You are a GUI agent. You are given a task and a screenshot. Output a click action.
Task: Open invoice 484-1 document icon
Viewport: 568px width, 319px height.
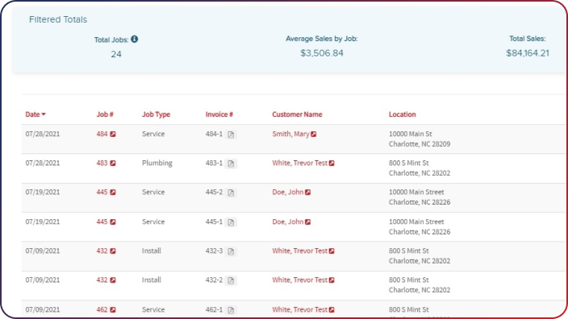[x=231, y=135]
